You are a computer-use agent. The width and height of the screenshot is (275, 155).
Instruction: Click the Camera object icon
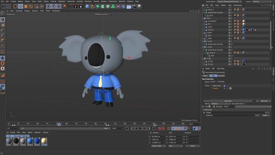pos(134,6)
